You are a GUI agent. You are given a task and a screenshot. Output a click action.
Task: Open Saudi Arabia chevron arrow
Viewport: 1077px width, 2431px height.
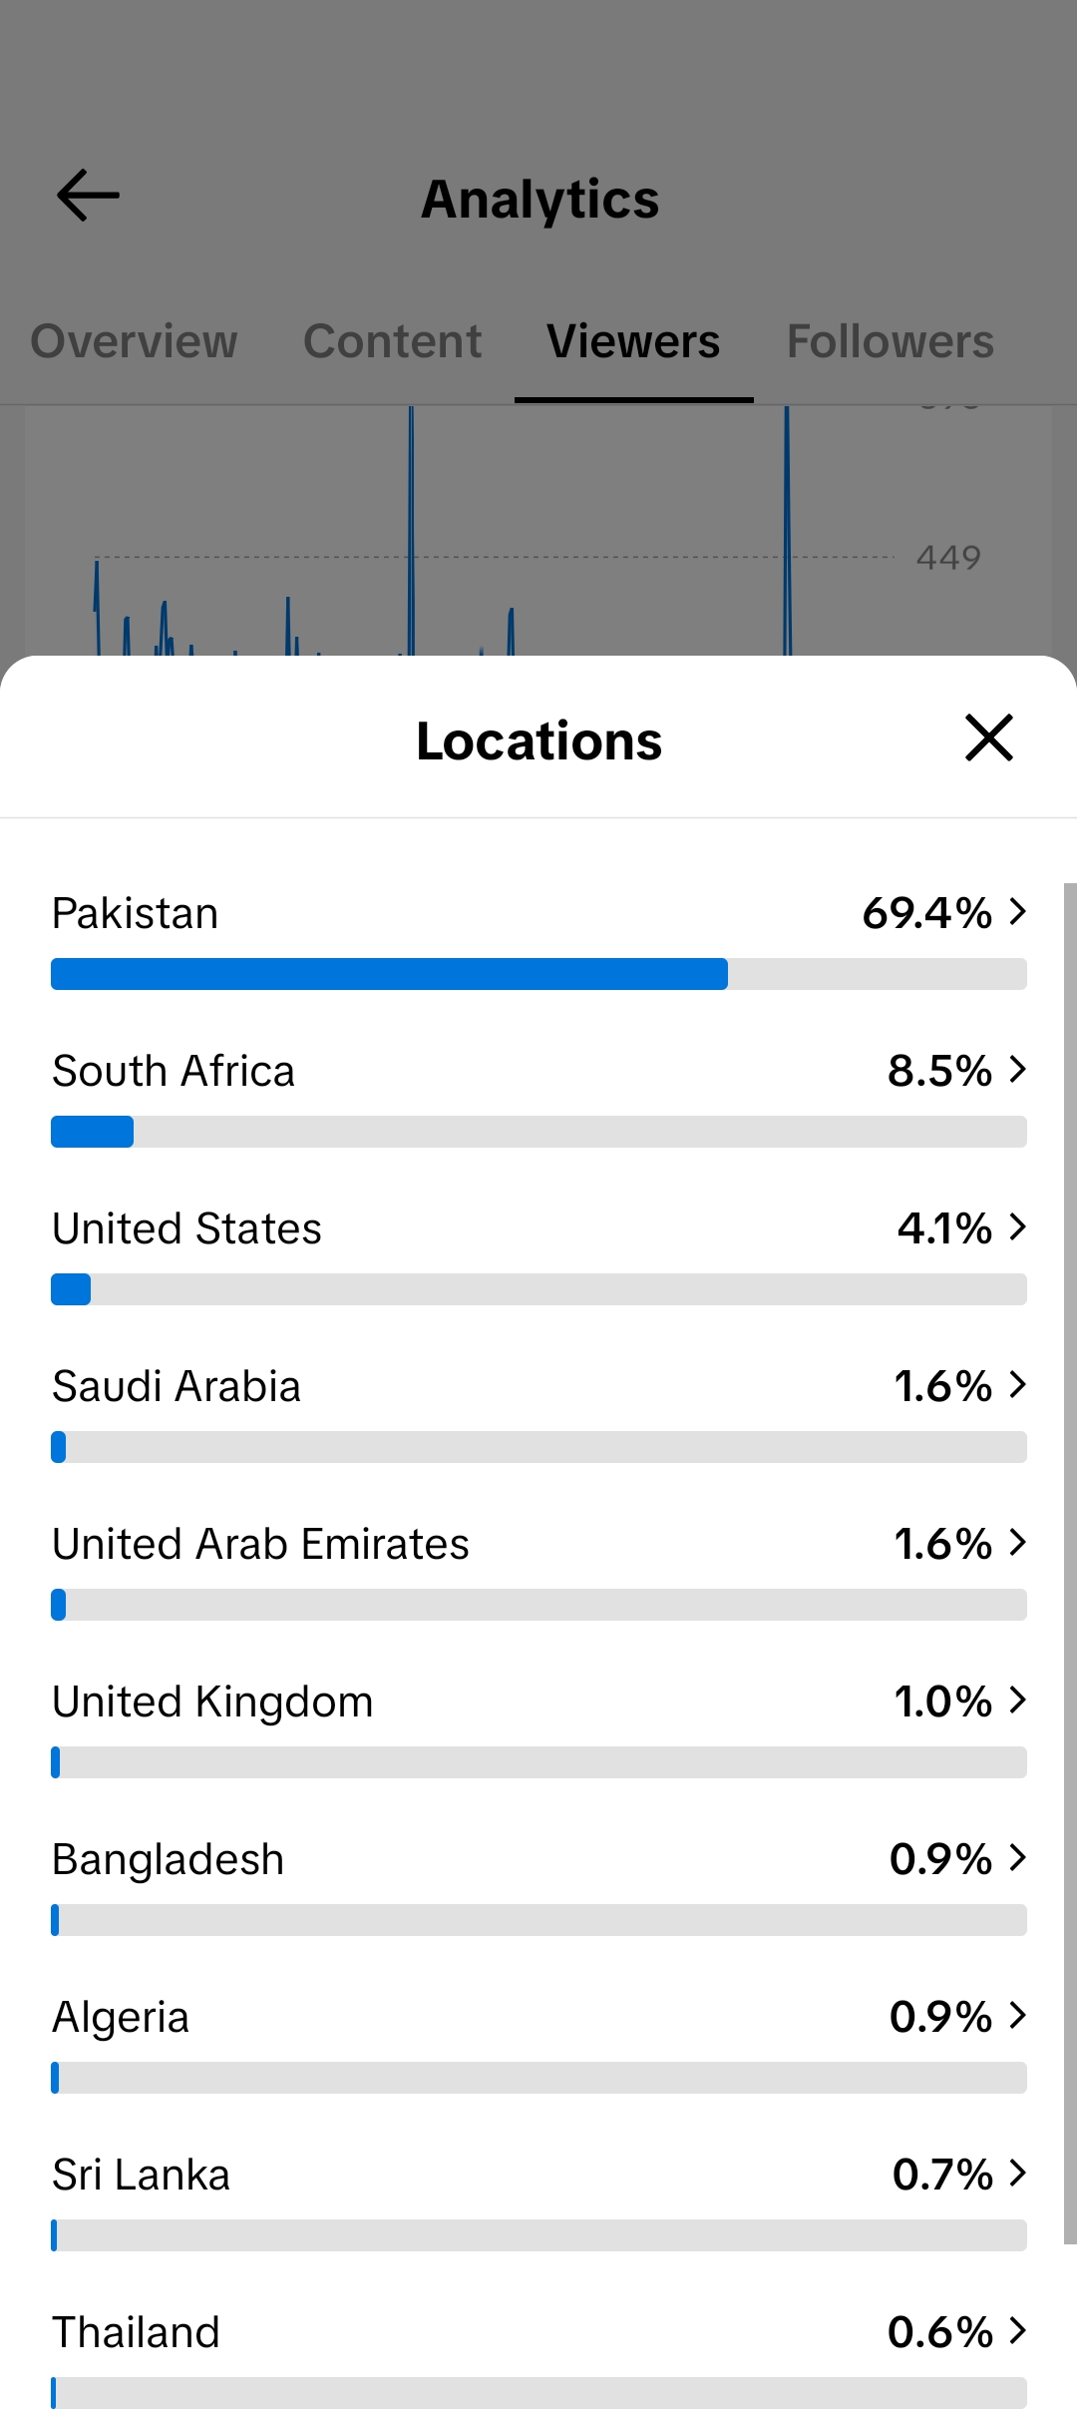[1017, 1385]
